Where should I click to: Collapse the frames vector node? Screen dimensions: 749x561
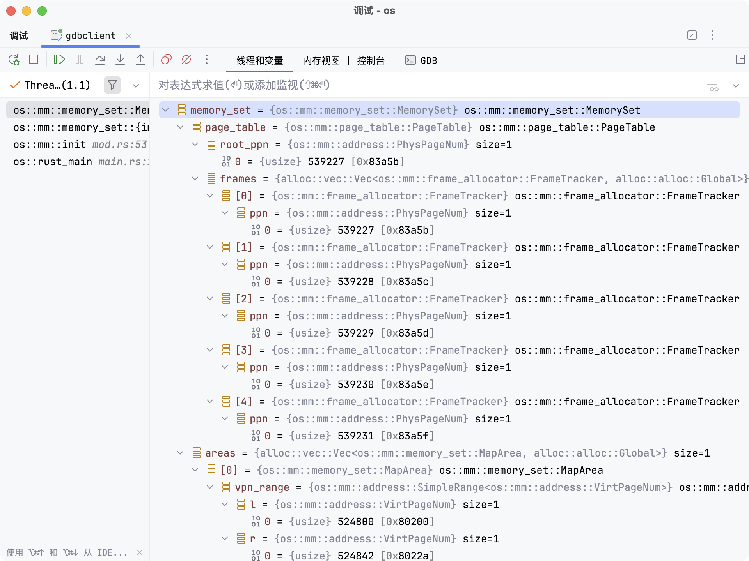[195, 179]
